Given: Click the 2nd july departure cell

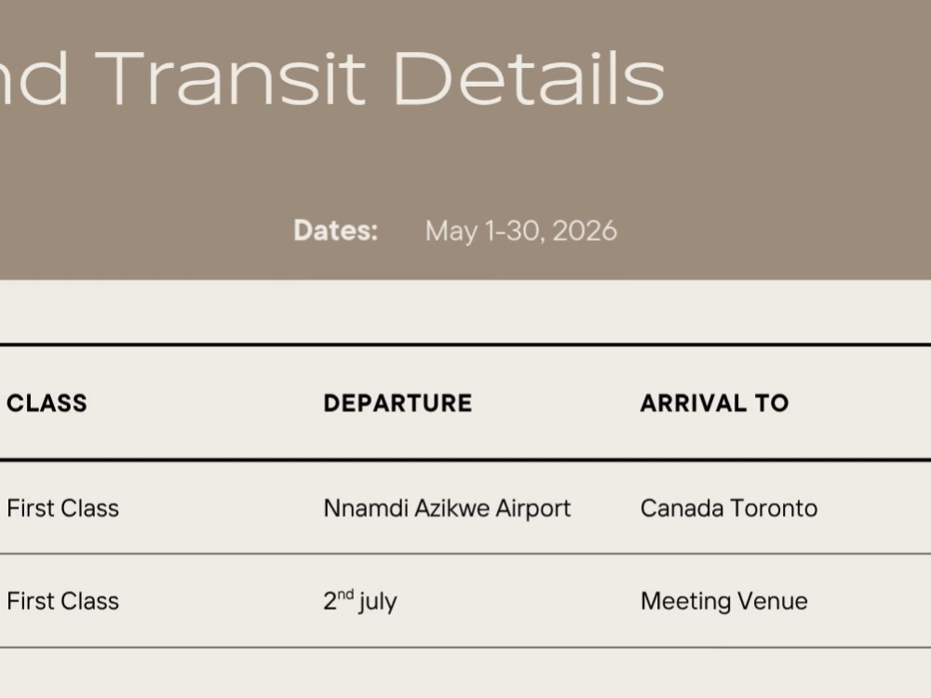Looking at the screenshot, I should click(x=359, y=601).
